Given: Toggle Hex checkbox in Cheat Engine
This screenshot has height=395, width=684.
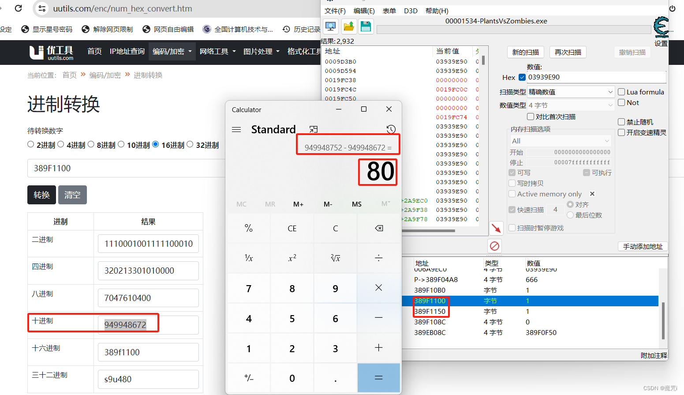Looking at the screenshot, I should click(x=522, y=77).
